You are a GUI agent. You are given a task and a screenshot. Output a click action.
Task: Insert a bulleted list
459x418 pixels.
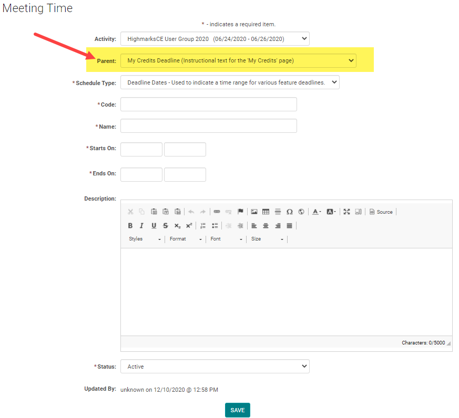tap(215, 226)
